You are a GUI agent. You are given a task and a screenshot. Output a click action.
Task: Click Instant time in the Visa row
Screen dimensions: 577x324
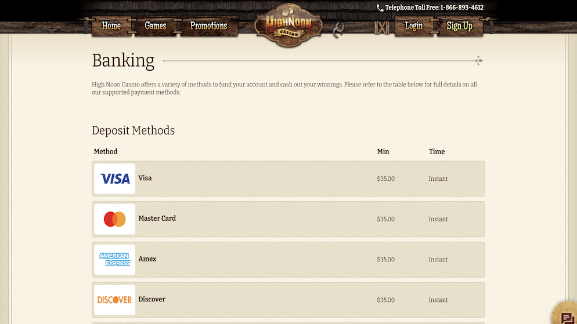point(438,179)
